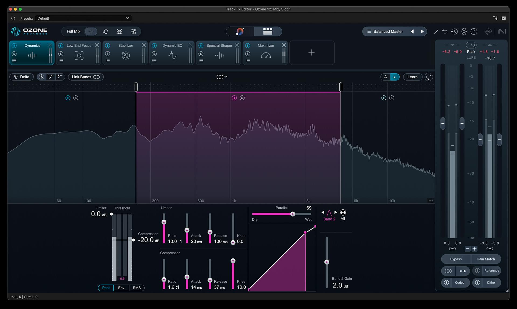The width and height of the screenshot is (517, 309).
Task: Select the Maximizer module
Action: point(266,53)
